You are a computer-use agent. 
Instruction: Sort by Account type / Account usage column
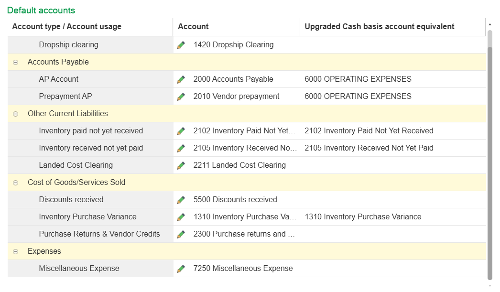67,27
